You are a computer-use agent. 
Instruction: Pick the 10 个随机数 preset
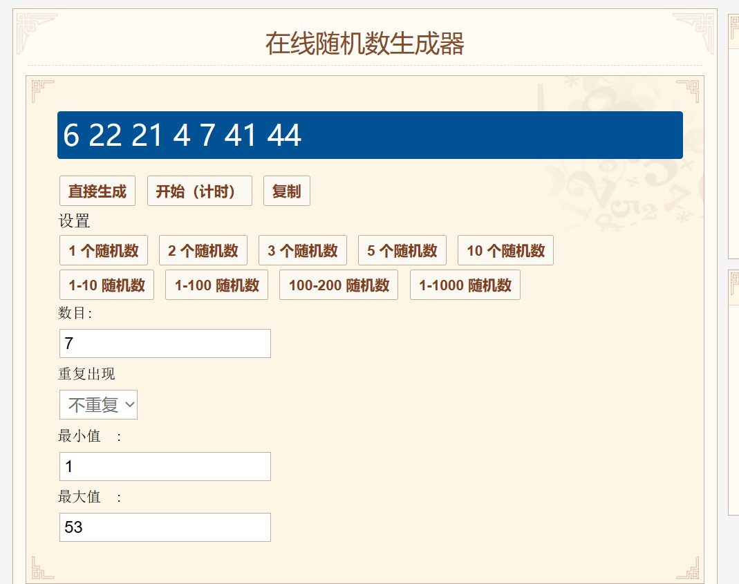(x=506, y=250)
